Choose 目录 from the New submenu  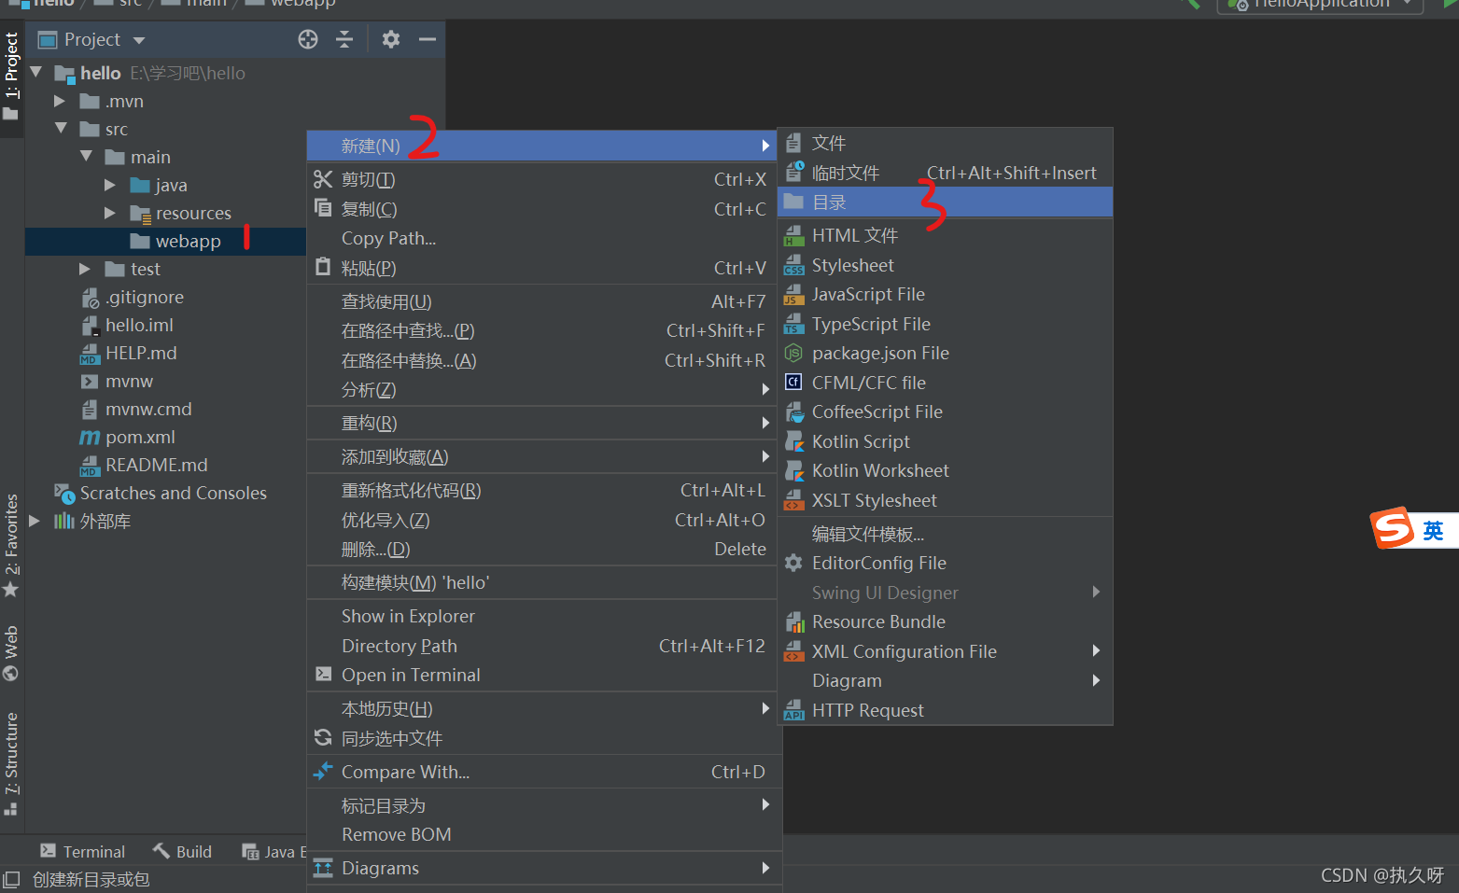(x=829, y=202)
